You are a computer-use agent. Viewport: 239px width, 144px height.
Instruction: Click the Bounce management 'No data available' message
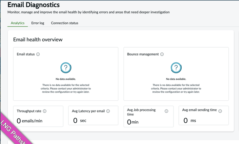pyautogui.click(x=176, y=79)
